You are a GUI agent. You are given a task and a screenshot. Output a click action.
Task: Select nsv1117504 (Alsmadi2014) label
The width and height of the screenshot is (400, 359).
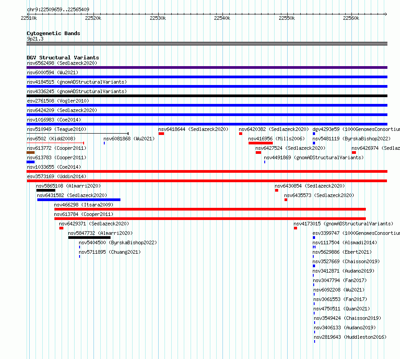click(345, 242)
